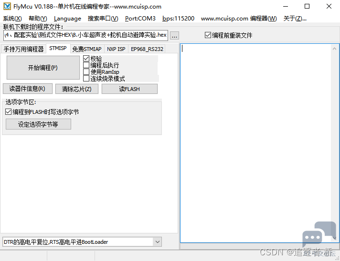340x261 pixels.
Task: Toggle the 编程到FLASH时写选项字节 checkbox
Action: [8, 112]
